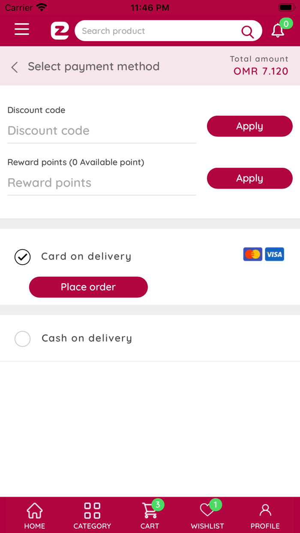The image size is (300, 533).
Task: Open the hamburger navigation menu
Action: pos(21,30)
